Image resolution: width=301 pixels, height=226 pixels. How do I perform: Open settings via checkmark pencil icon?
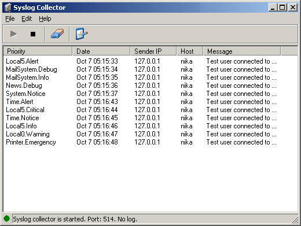[x=82, y=34]
